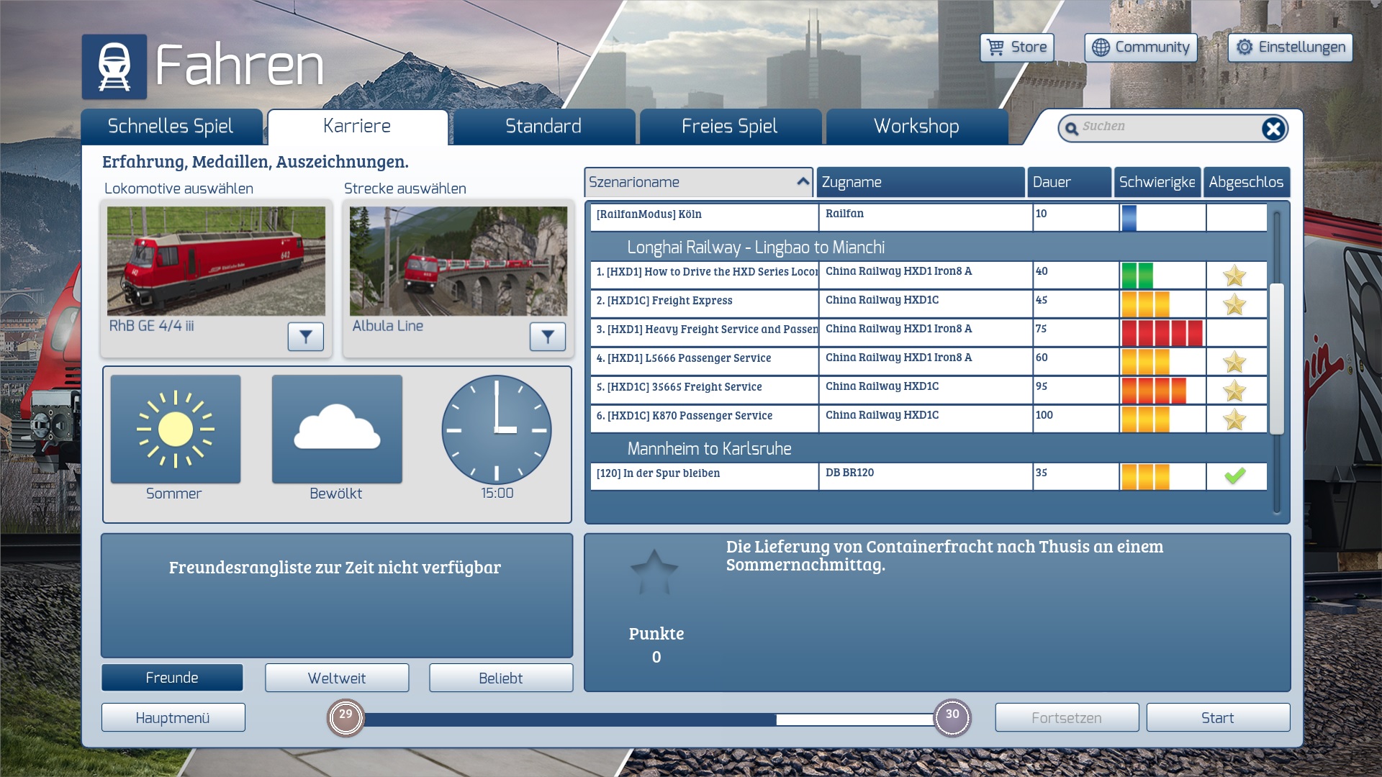Image resolution: width=1382 pixels, height=777 pixels.
Task: Click the train logo next to Fahren
Action: [x=114, y=67]
